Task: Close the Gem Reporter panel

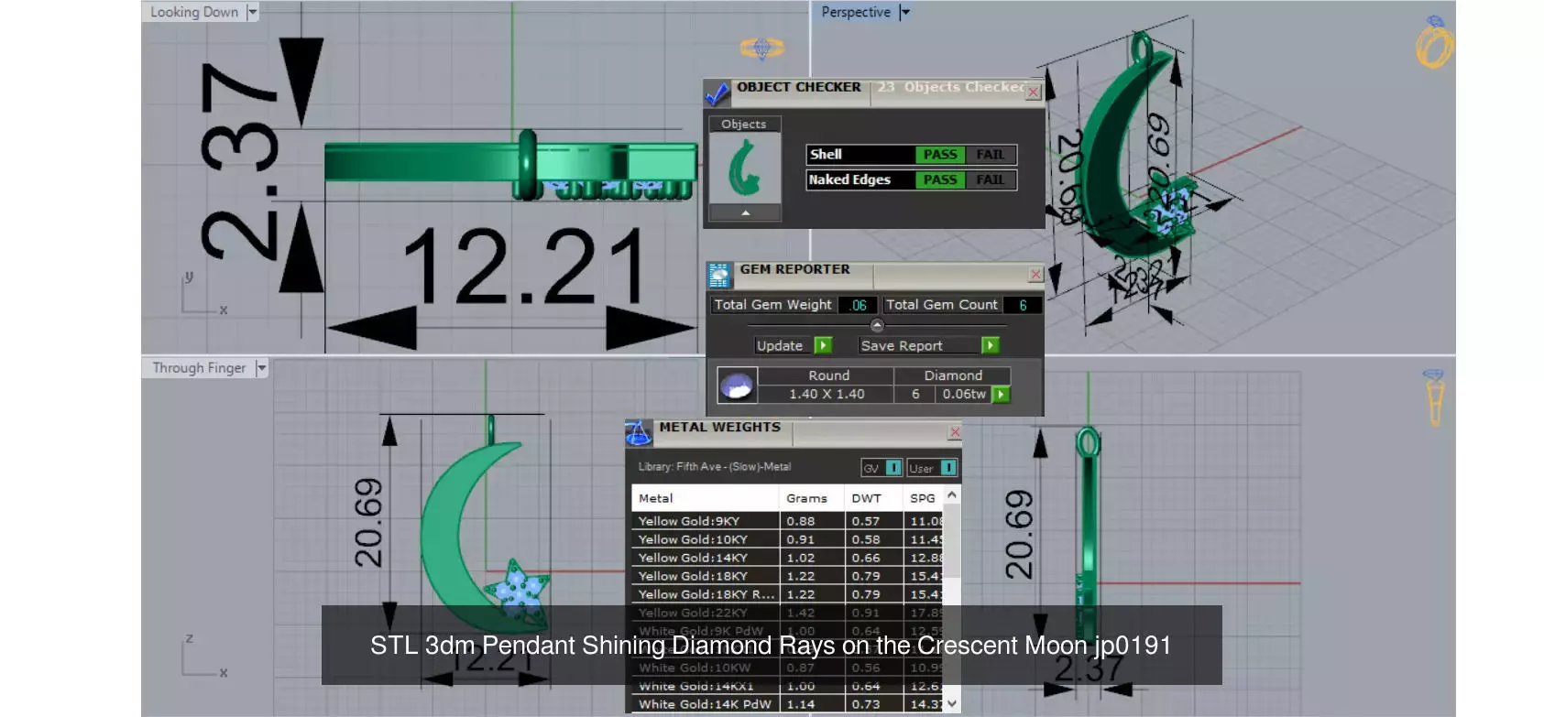Action: point(1035,274)
